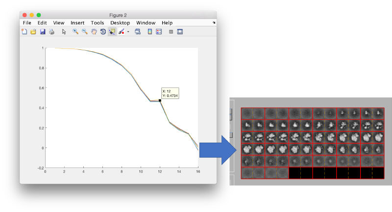Screen dimensions: 392x212
Task: Choose the Rotate 3D tool
Action: 103,32
